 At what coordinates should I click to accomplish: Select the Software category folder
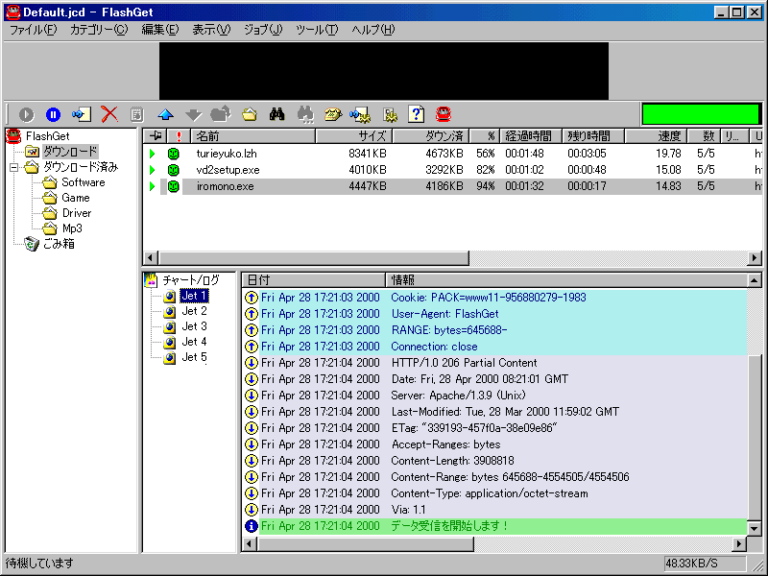84,182
